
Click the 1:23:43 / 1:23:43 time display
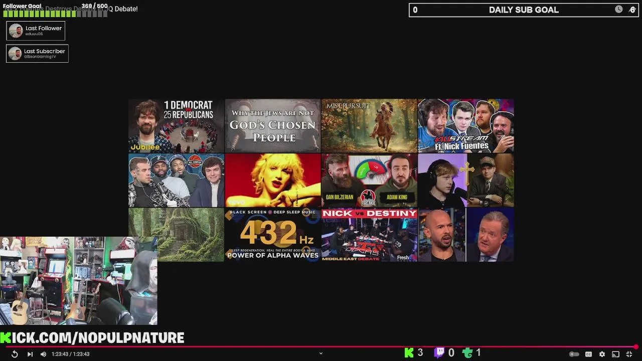click(x=70, y=354)
